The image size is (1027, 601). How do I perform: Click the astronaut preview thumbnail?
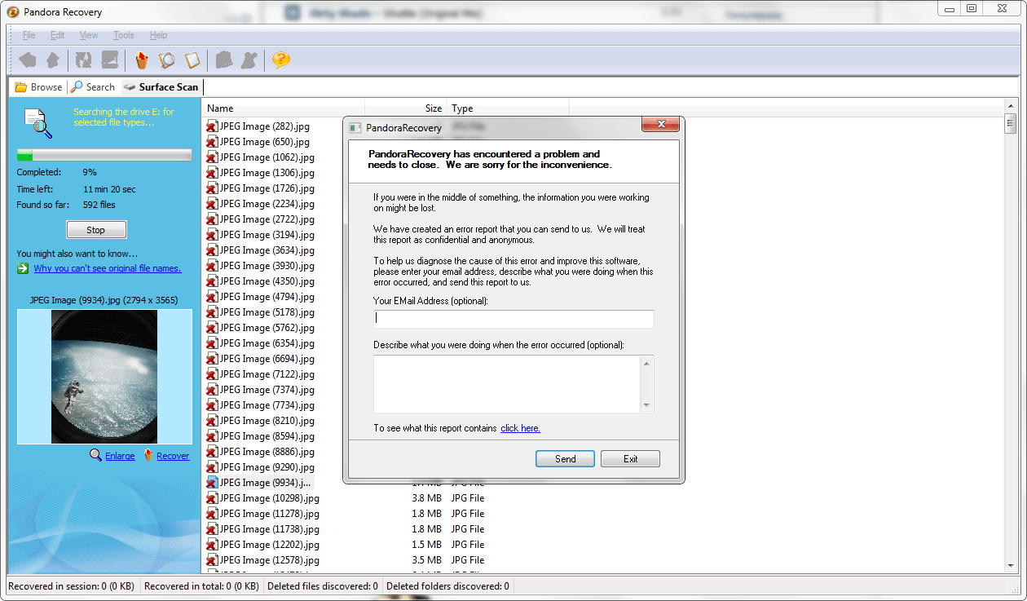pos(104,377)
